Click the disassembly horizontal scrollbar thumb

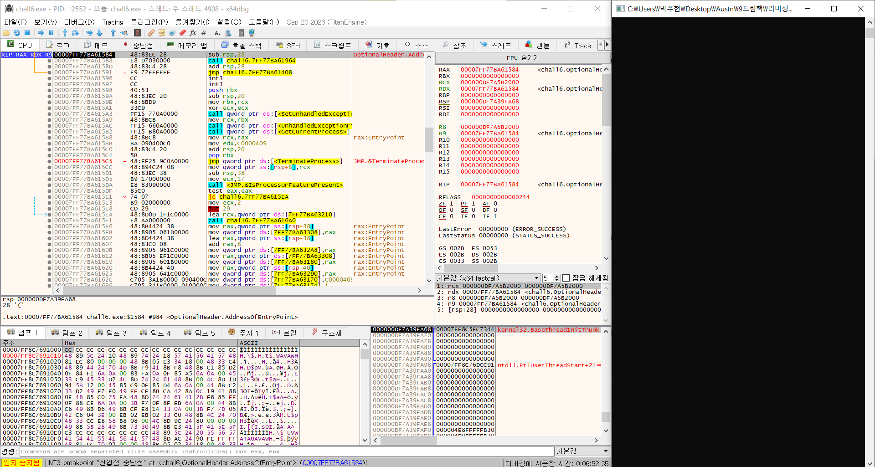pos(169,290)
